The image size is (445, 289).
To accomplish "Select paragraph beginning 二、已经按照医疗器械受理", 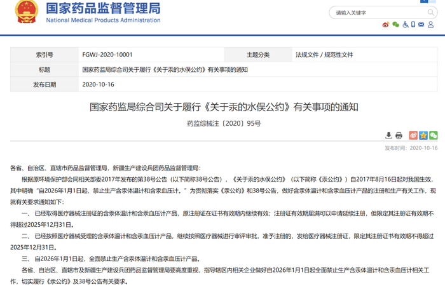I will click(x=222, y=241).
